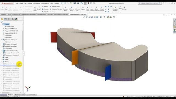Expand Construction Geometry folder

coord(1,51)
